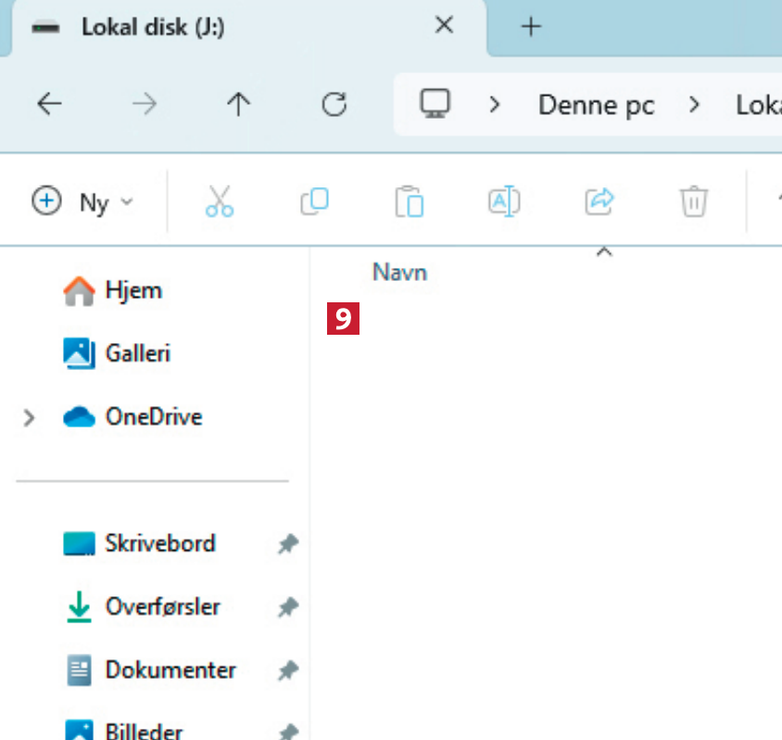The height and width of the screenshot is (740, 782).
Task: Click the Rename icon in toolbar
Action: pos(504,201)
